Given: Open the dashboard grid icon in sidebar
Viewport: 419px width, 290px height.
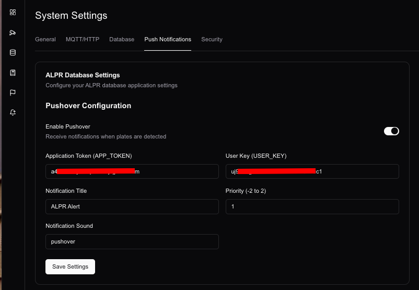Looking at the screenshot, I should 13,13.
